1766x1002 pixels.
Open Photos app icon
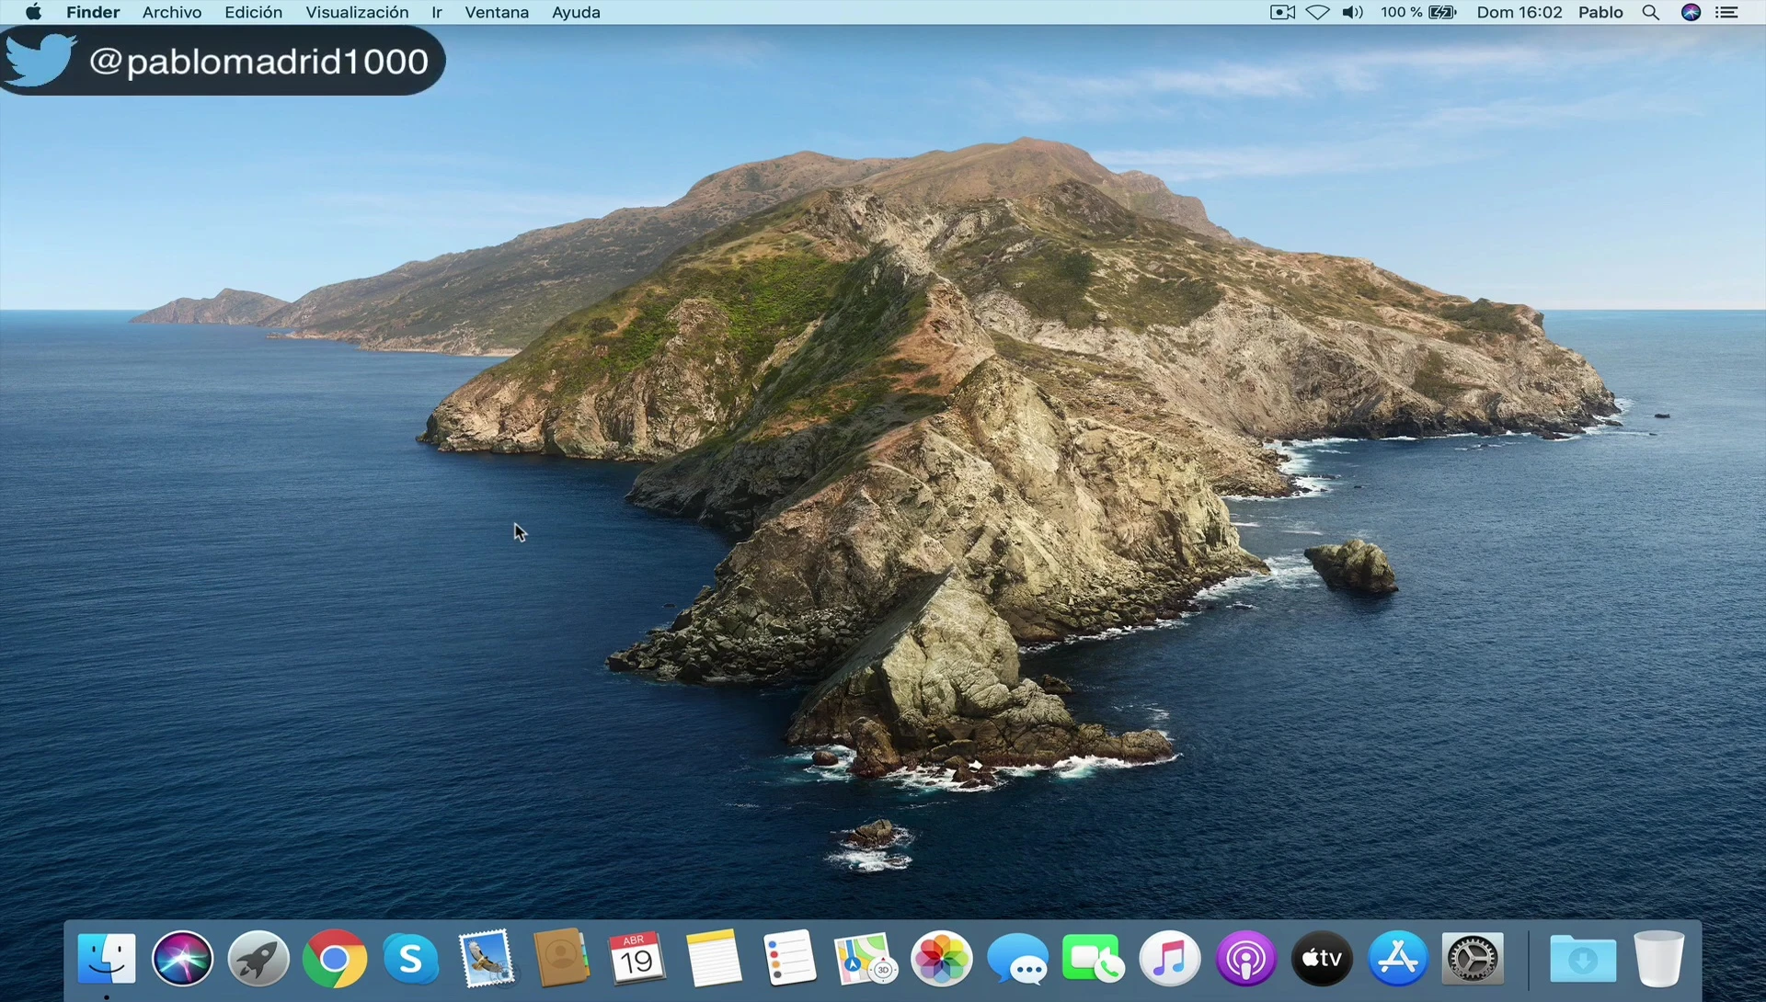pos(942,959)
